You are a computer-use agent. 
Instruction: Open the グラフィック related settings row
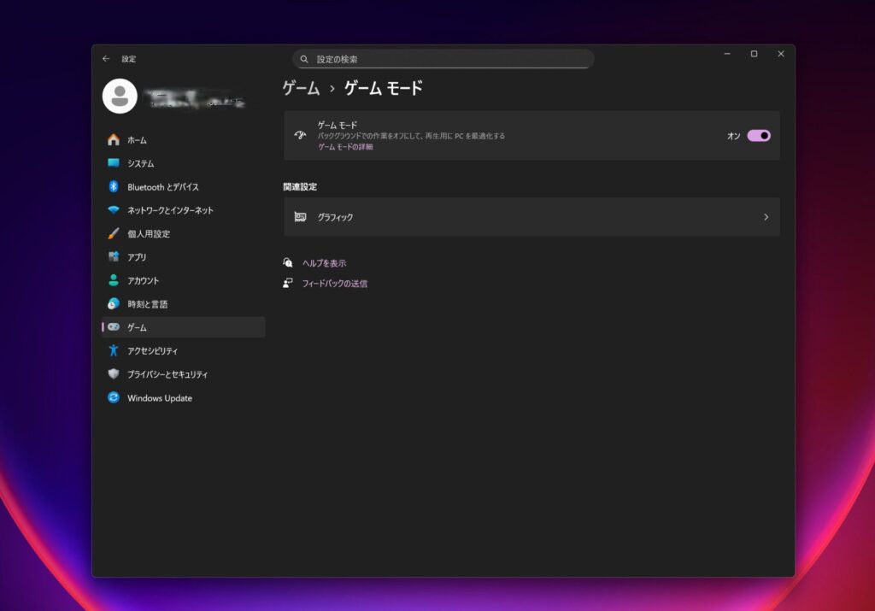point(530,217)
